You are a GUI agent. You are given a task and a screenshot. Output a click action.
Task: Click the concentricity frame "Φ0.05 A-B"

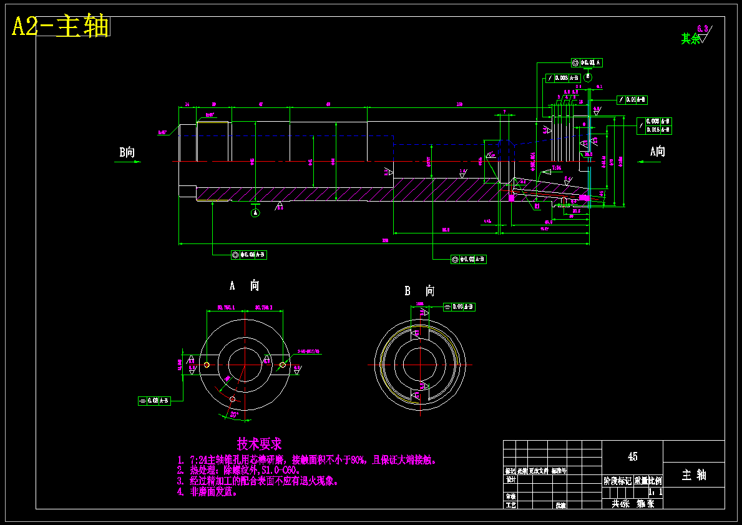tap(249, 255)
